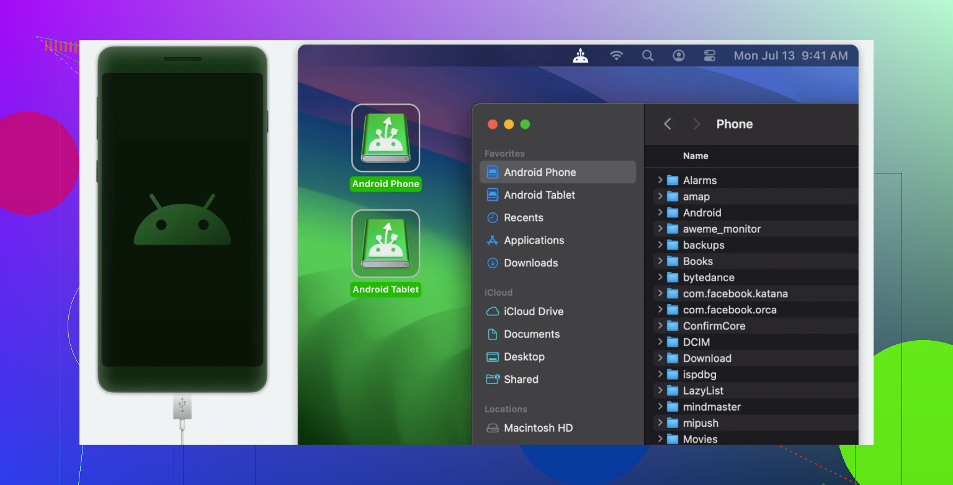Expand the DCIM folder disclosure arrow
This screenshot has width=953, height=485.
pos(660,342)
